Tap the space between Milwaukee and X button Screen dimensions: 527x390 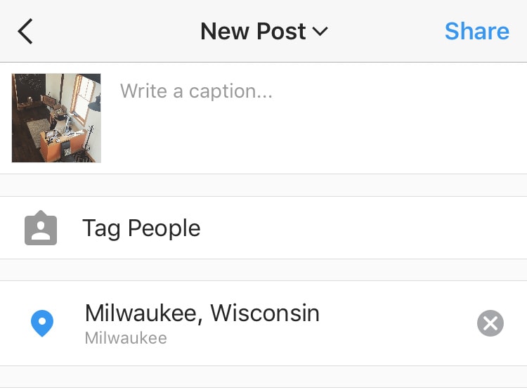coord(401,324)
